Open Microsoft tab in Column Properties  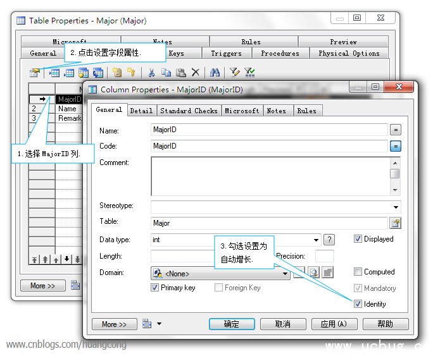tap(242, 111)
